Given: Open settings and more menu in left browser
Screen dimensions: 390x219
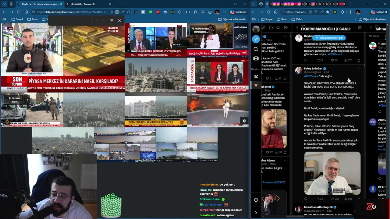Looking at the screenshot, I should point(225,12).
